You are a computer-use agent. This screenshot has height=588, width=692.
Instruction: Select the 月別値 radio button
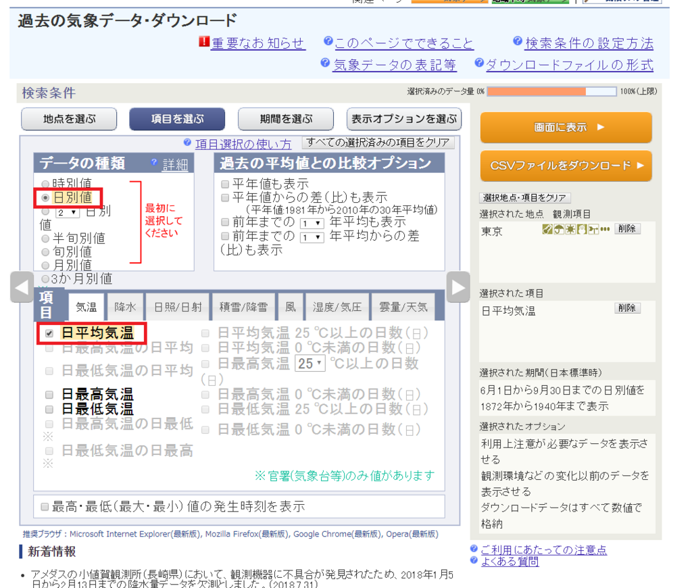pyautogui.click(x=45, y=266)
